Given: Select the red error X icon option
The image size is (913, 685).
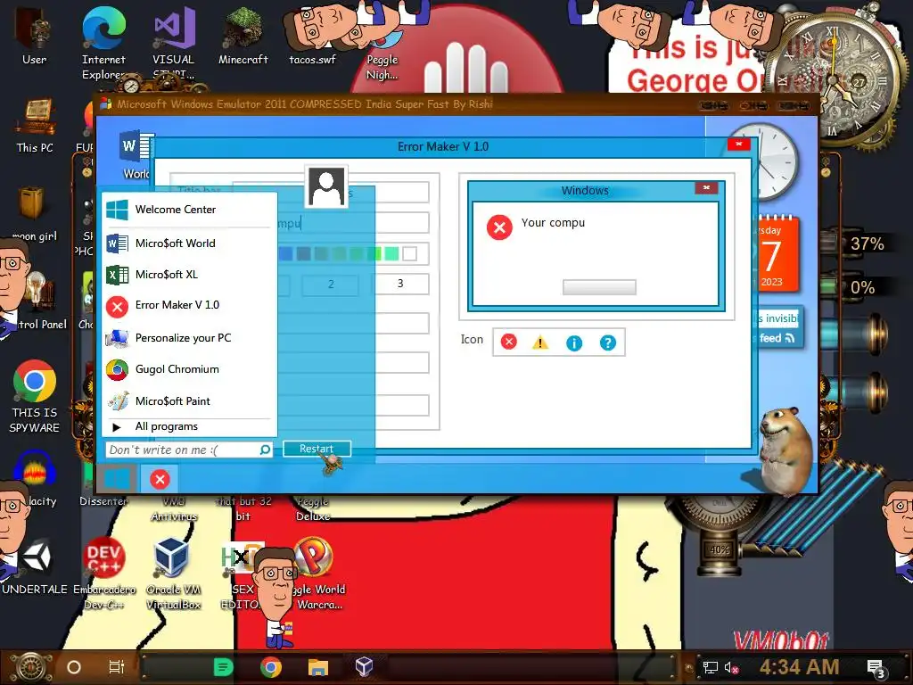Looking at the screenshot, I should 509,342.
